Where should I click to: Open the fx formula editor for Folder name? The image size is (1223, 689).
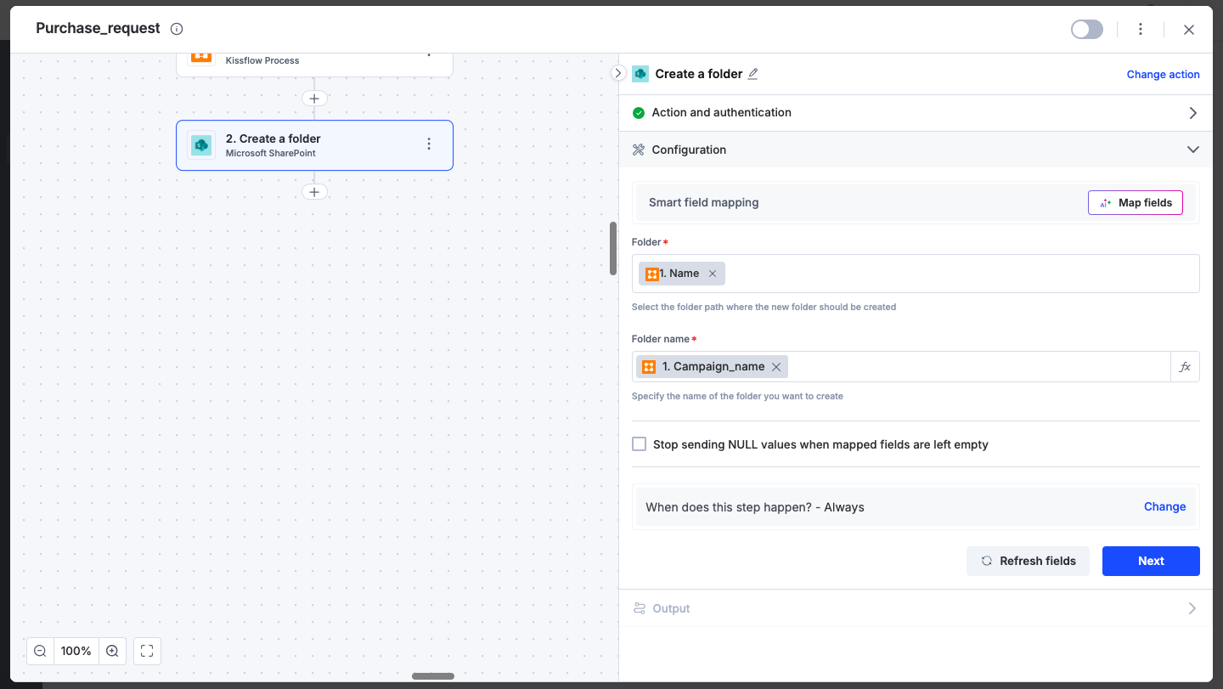1185,367
